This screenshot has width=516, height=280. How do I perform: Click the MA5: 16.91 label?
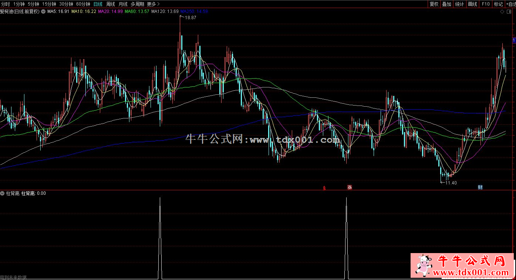click(x=58, y=11)
